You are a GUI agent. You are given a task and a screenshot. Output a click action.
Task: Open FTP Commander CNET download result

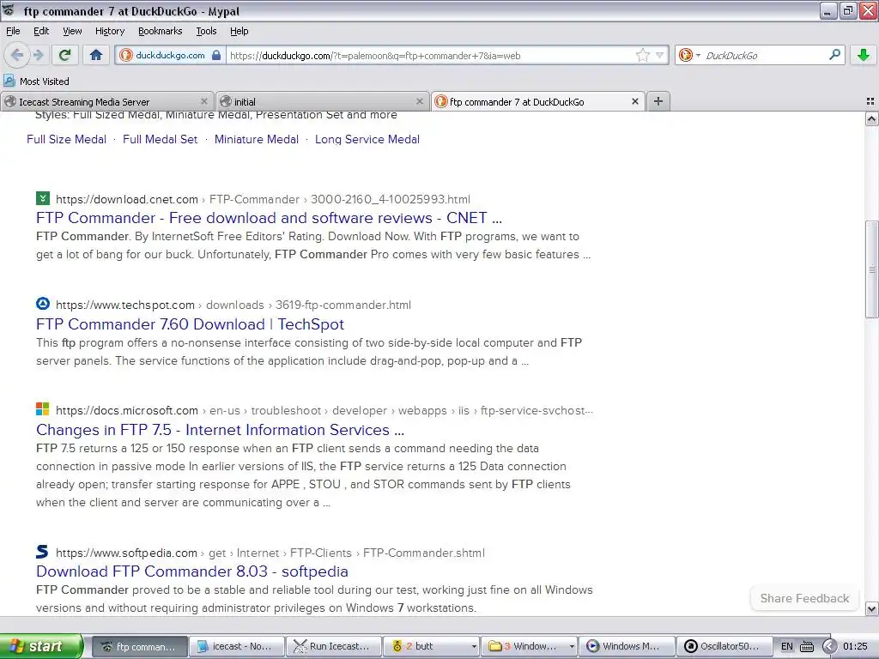tap(269, 217)
